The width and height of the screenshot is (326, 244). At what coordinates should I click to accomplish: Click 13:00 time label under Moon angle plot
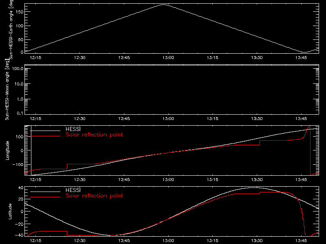pos(168,119)
